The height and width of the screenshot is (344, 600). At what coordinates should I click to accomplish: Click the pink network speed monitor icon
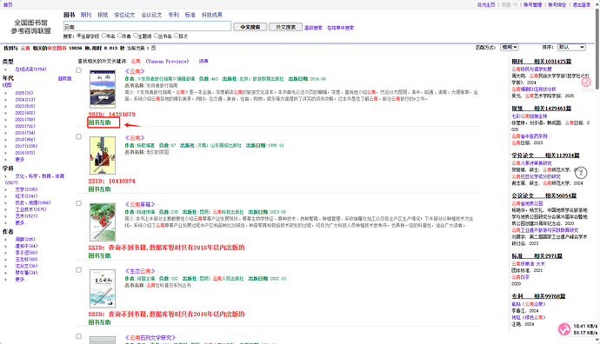[564, 329]
